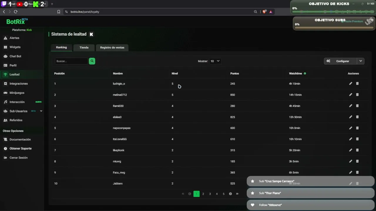
Task: Edit the Facu_mvg row with pencil icon
Action: [350, 172]
